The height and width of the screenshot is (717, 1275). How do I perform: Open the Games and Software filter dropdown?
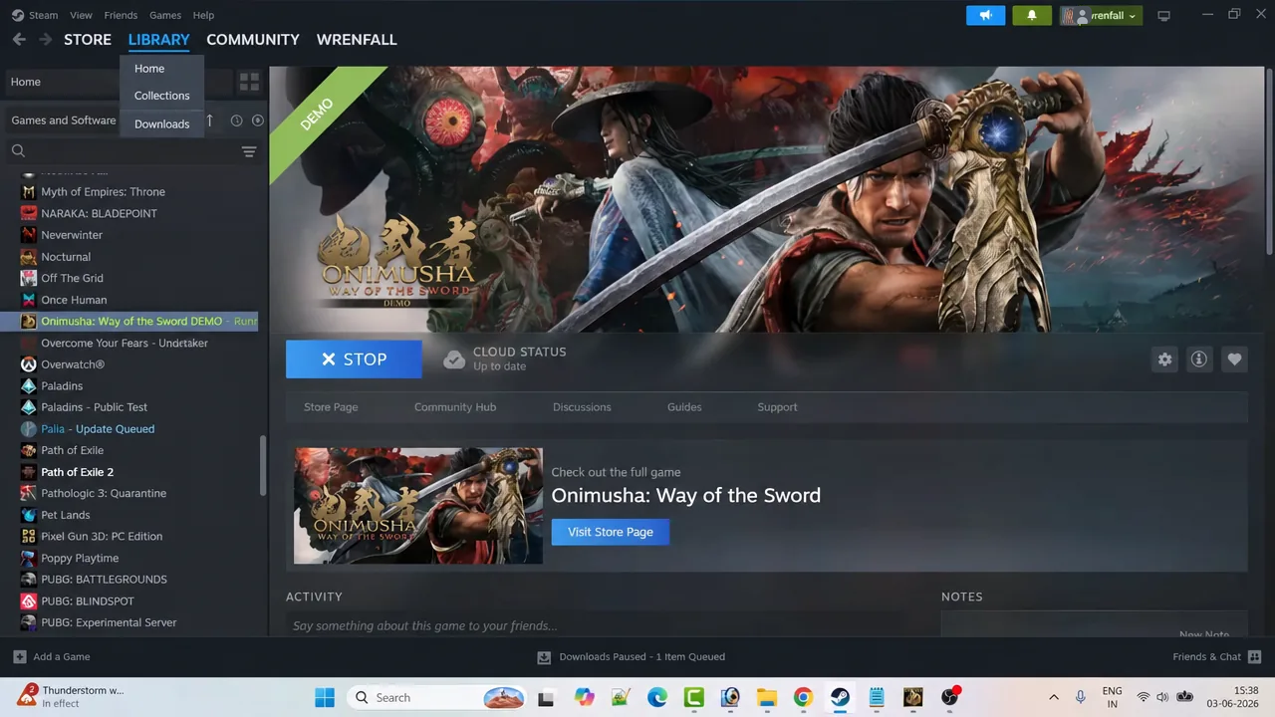pos(64,120)
